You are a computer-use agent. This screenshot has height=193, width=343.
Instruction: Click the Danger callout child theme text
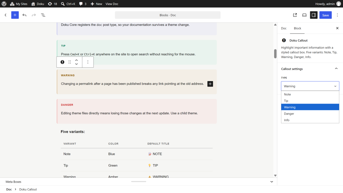129,113
